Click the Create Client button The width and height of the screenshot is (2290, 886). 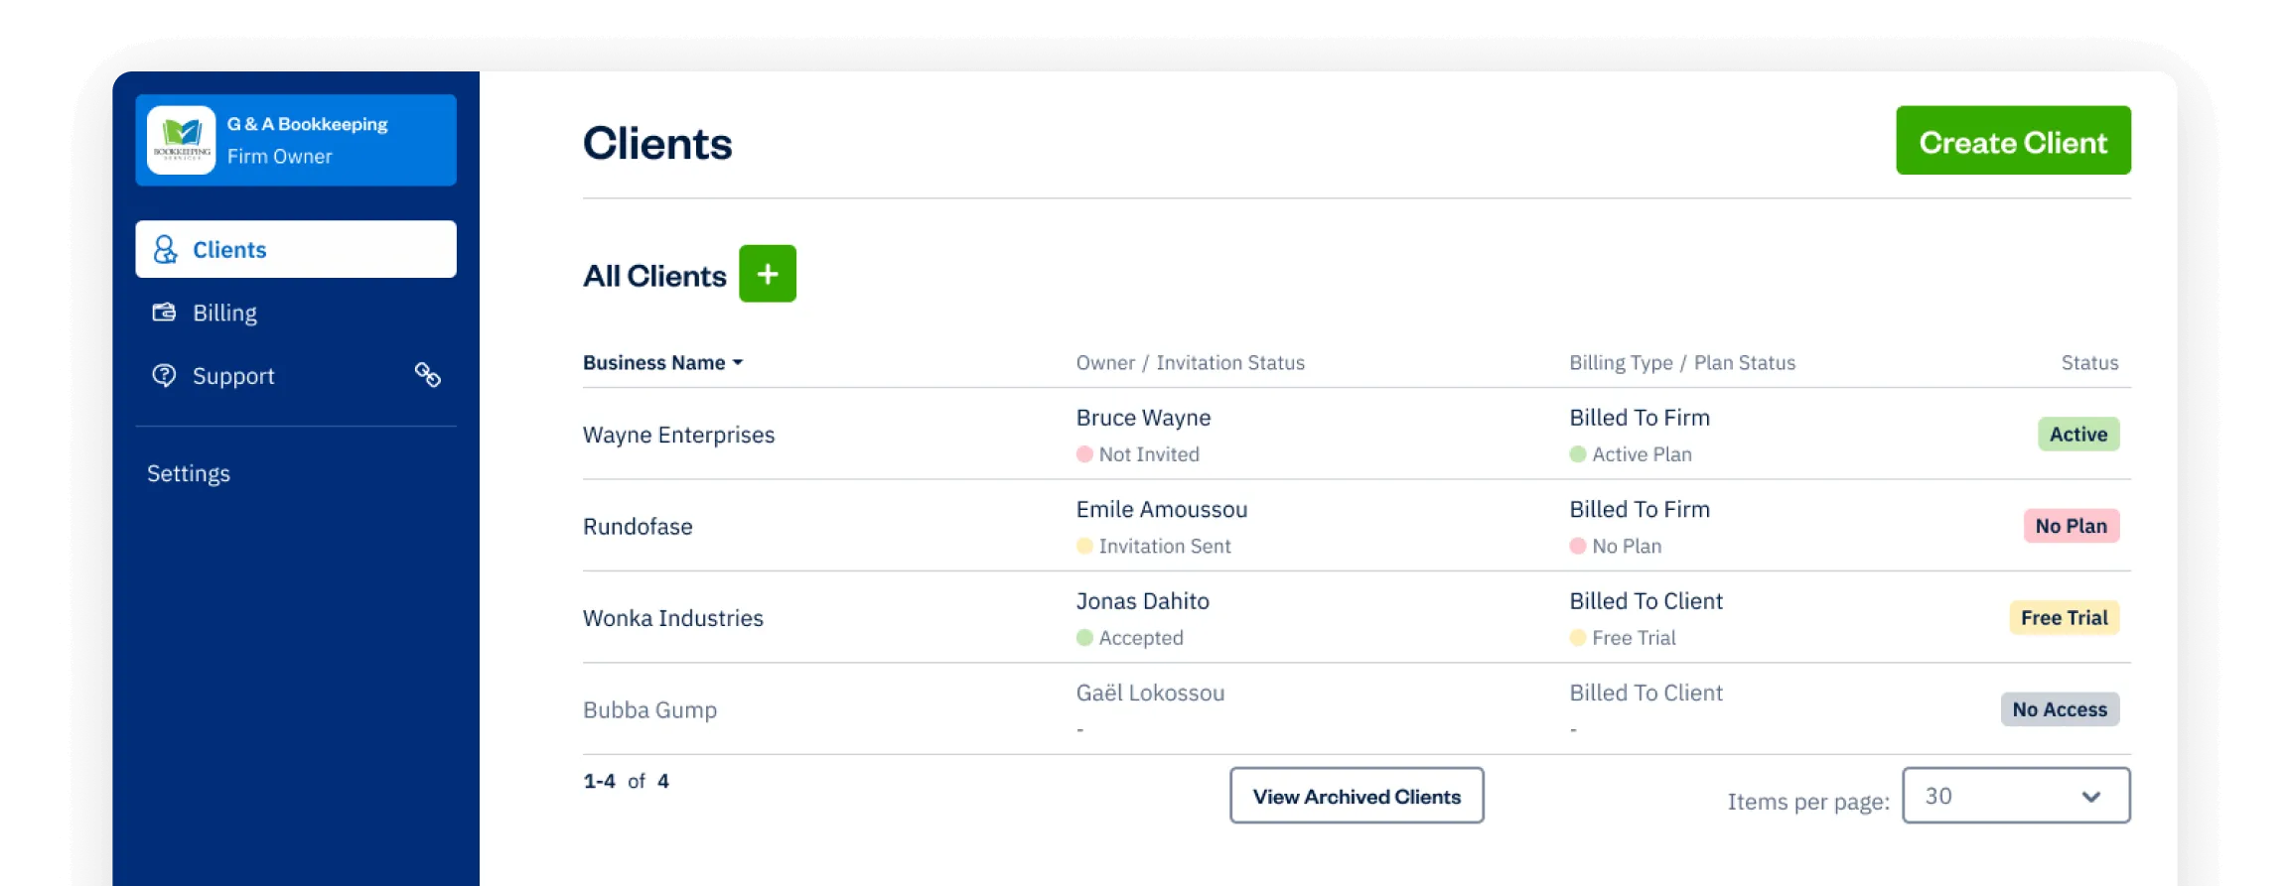pyautogui.click(x=2013, y=141)
